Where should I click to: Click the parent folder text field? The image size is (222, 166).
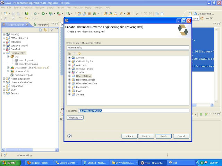(x=128, y=47)
